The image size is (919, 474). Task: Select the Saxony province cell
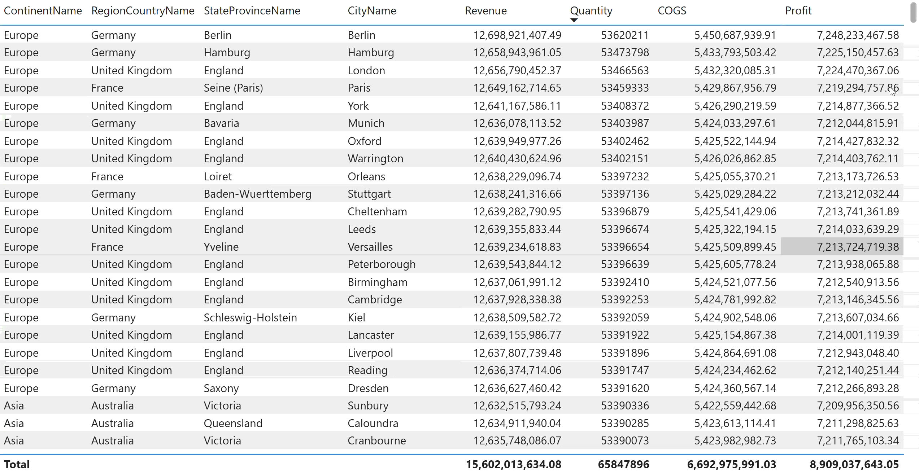point(221,388)
